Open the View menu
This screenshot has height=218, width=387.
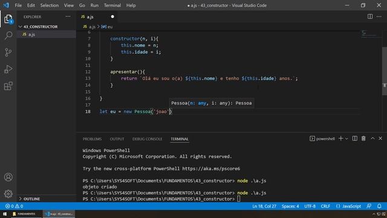point(69,5)
